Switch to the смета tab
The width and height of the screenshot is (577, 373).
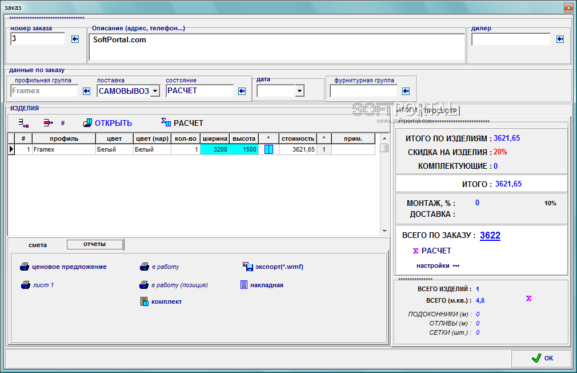(38, 245)
